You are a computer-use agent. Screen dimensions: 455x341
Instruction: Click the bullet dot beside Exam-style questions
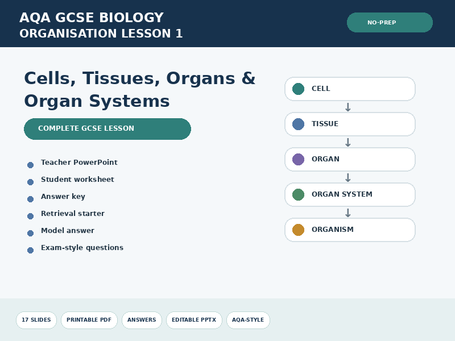coord(31,250)
